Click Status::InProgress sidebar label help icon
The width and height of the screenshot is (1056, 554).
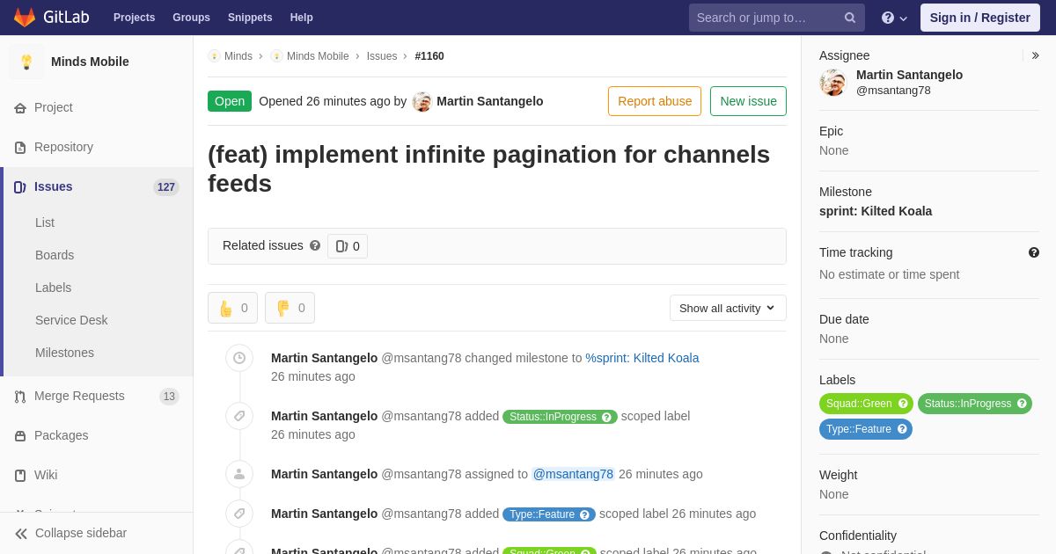(x=1022, y=404)
